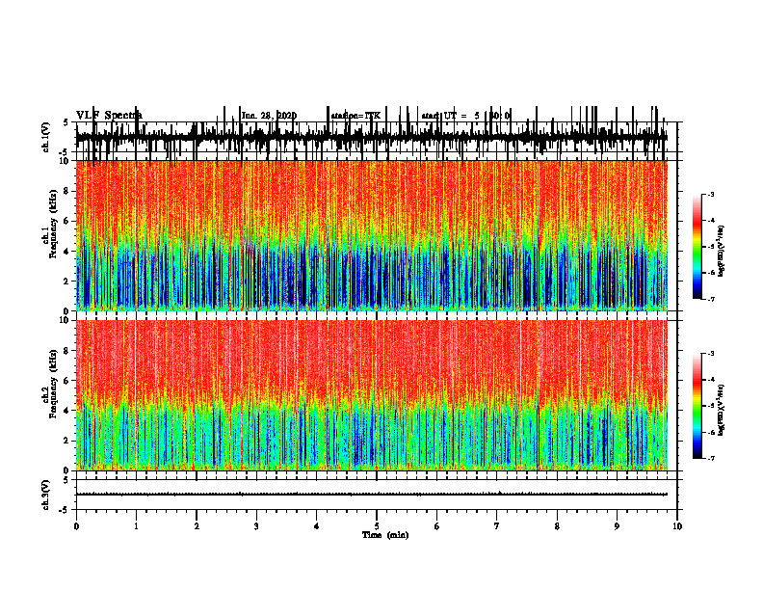Select the date text "Jan. 28, 2020"
This screenshot has width=763, height=590.
pyautogui.click(x=269, y=116)
